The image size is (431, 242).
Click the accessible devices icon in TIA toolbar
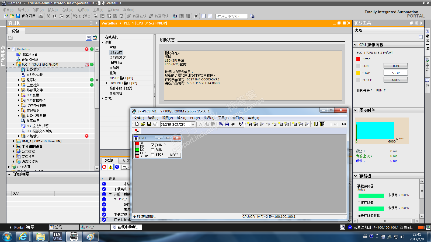tap(175, 16)
